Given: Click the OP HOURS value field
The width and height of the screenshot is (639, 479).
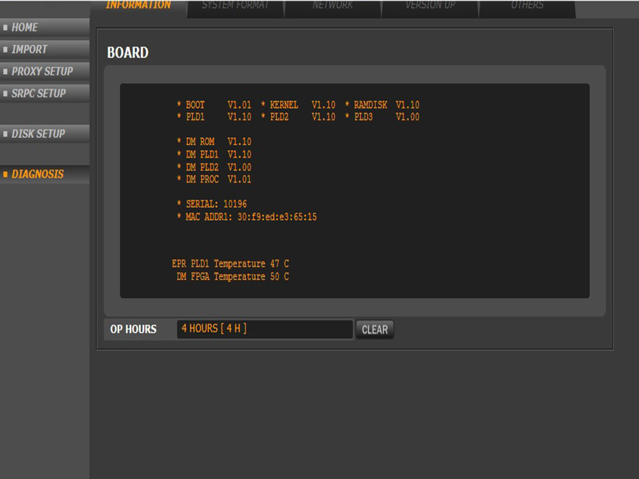Looking at the screenshot, I should 265,329.
